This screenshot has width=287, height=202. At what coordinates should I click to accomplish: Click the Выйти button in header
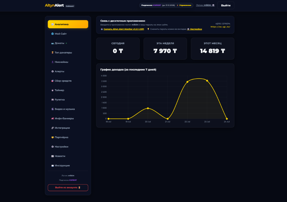pyautogui.click(x=226, y=6)
